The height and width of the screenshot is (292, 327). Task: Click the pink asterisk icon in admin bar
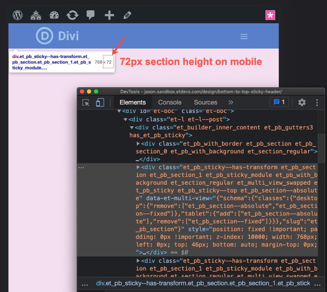coord(271,15)
